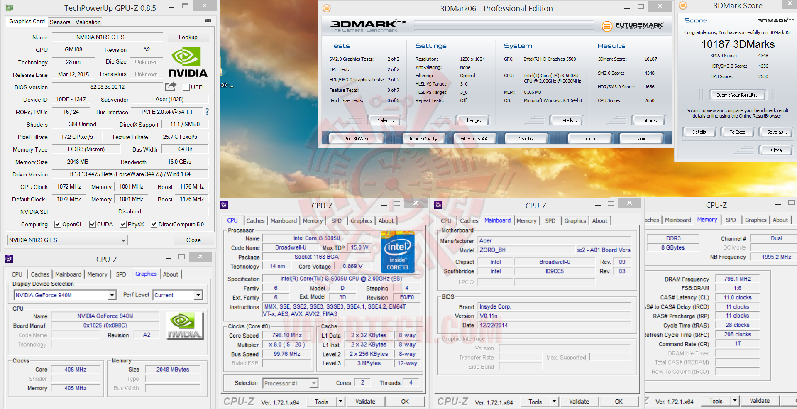797x409 pixels.
Task: Click the Graphs... button in 3DMark06
Action: tap(527, 139)
